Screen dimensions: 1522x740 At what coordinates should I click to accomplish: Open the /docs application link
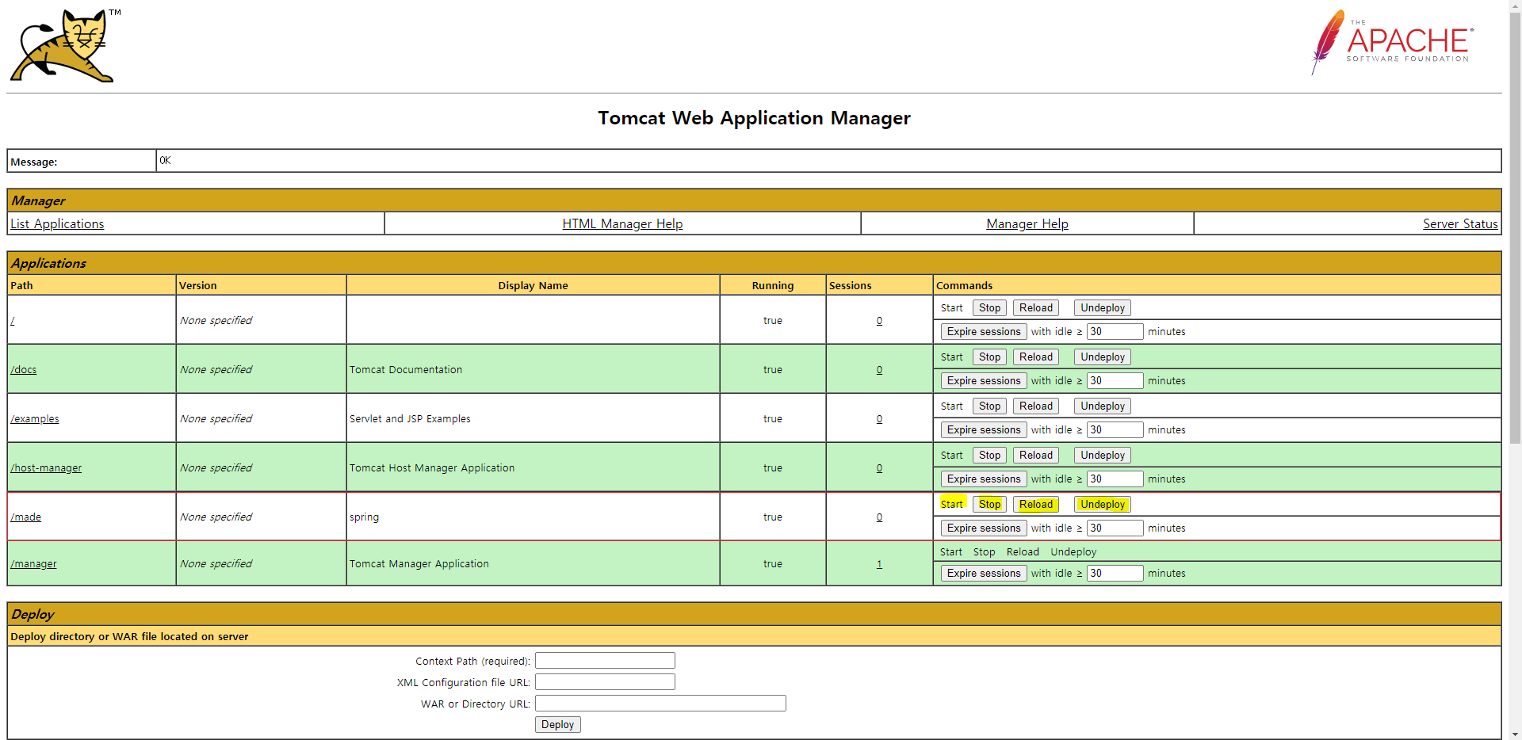[24, 370]
